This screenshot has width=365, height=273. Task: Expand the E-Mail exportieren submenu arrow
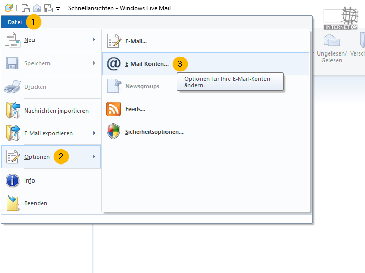click(x=94, y=133)
